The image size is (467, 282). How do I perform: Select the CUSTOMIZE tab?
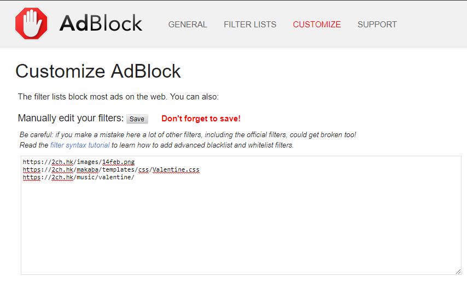tap(317, 25)
